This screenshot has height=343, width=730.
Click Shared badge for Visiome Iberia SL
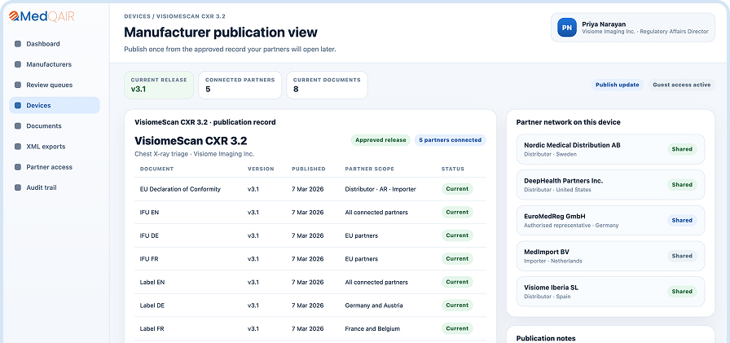pos(682,292)
